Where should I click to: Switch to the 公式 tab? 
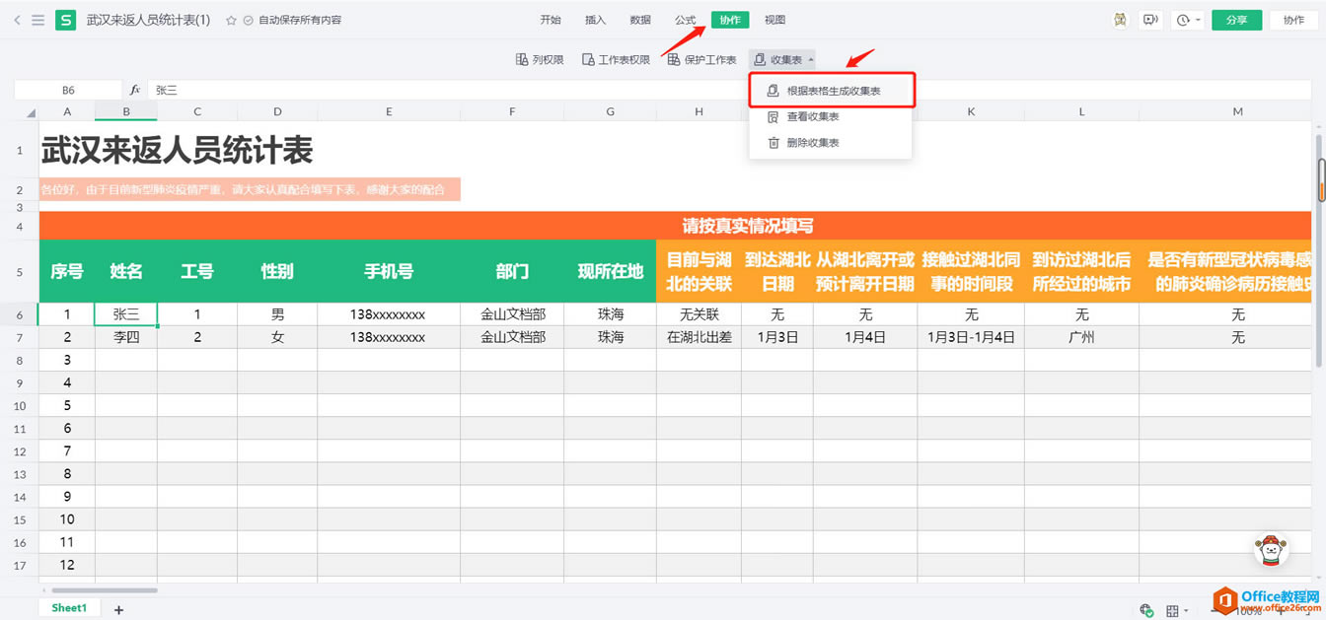685,20
